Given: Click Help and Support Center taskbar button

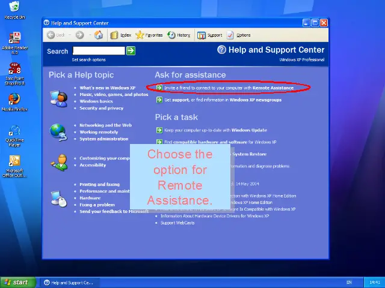Looking at the screenshot, I should tap(70, 283).
